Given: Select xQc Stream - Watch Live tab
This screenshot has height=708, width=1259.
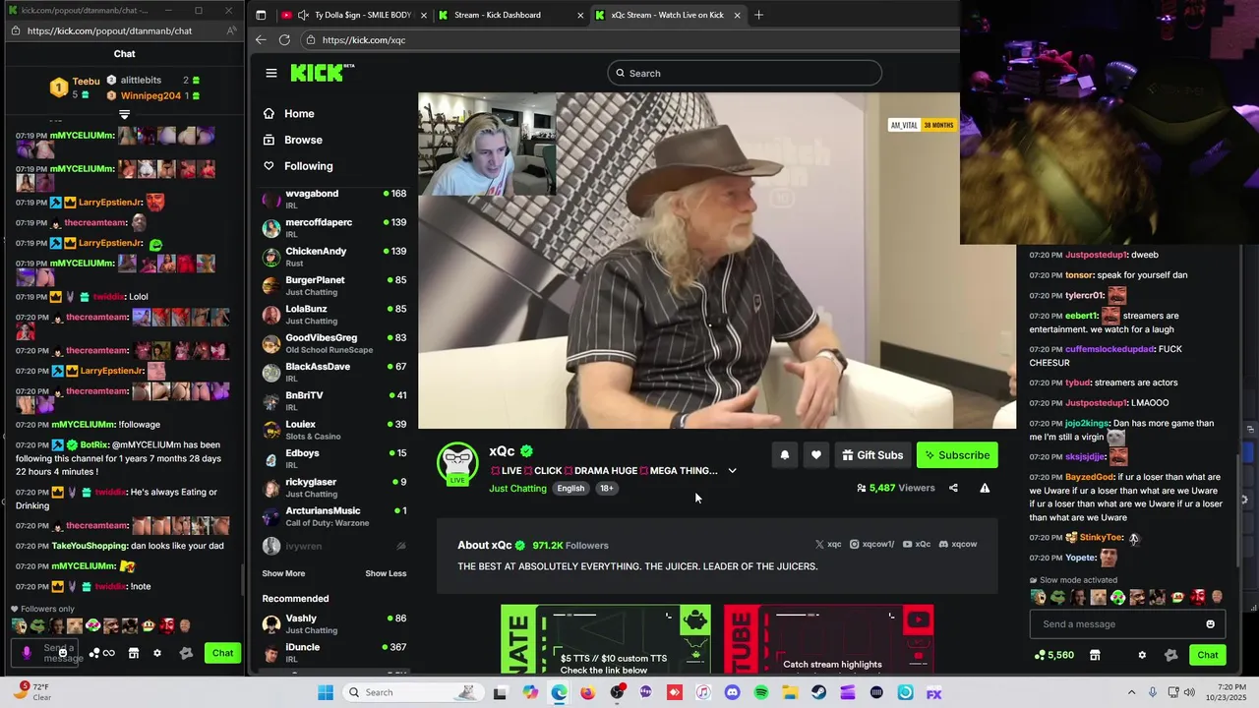Looking at the screenshot, I should [x=669, y=15].
